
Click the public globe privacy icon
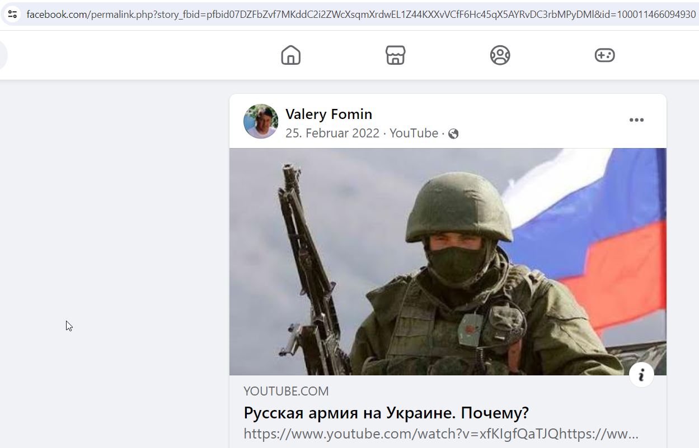(453, 134)
